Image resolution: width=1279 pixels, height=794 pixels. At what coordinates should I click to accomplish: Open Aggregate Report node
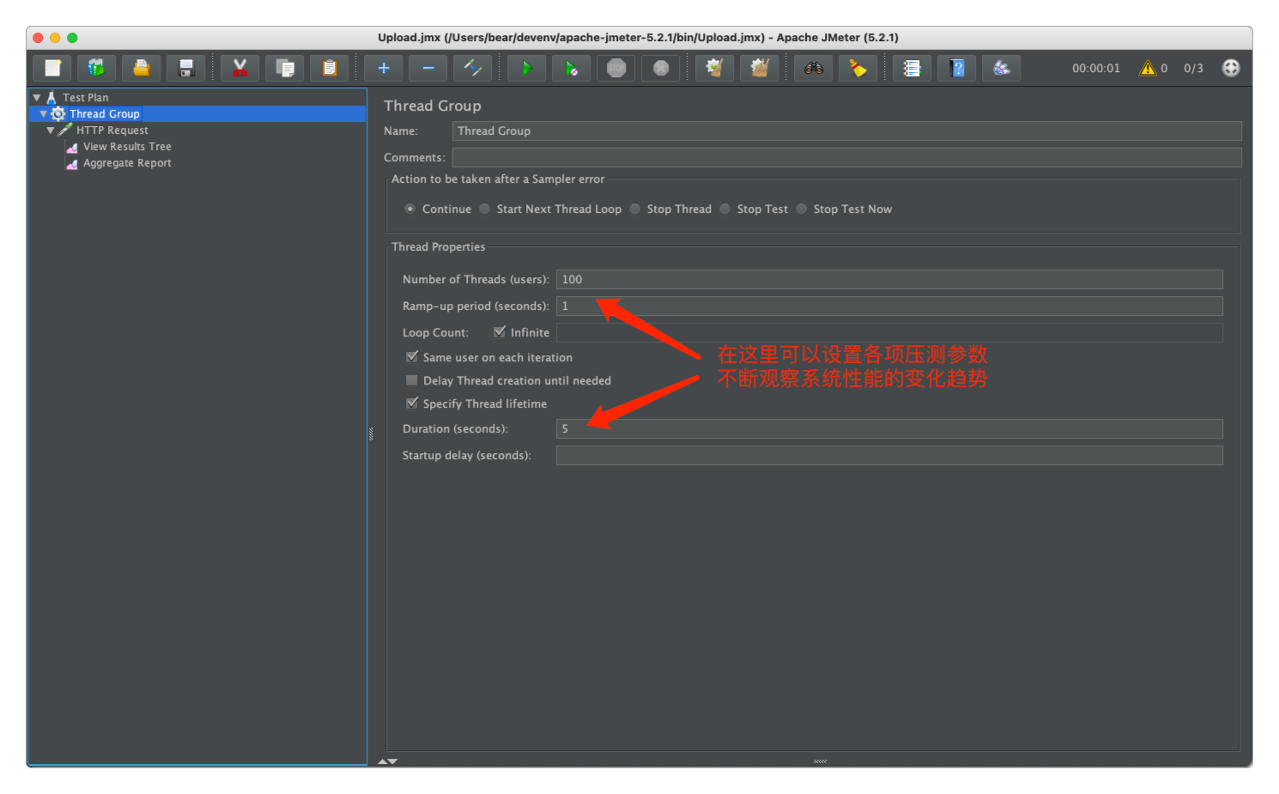[127, 163]
